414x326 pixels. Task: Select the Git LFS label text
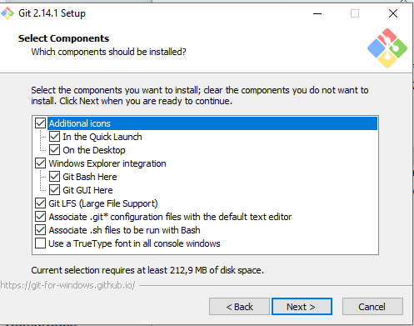(103, 203)
